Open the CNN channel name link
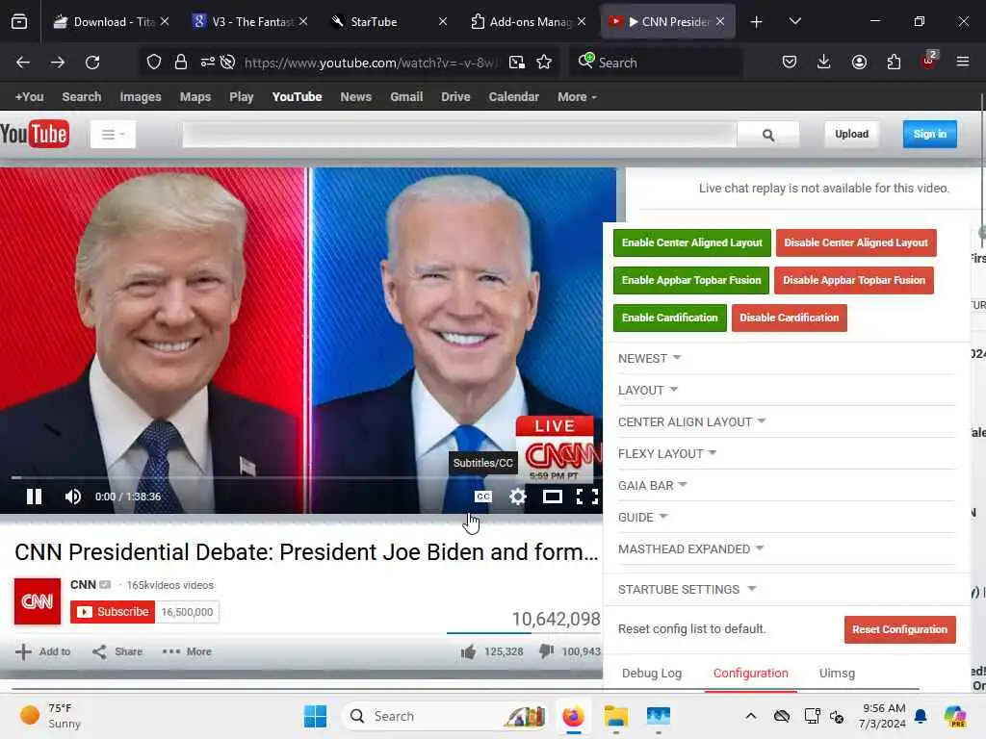 point(83,585)
